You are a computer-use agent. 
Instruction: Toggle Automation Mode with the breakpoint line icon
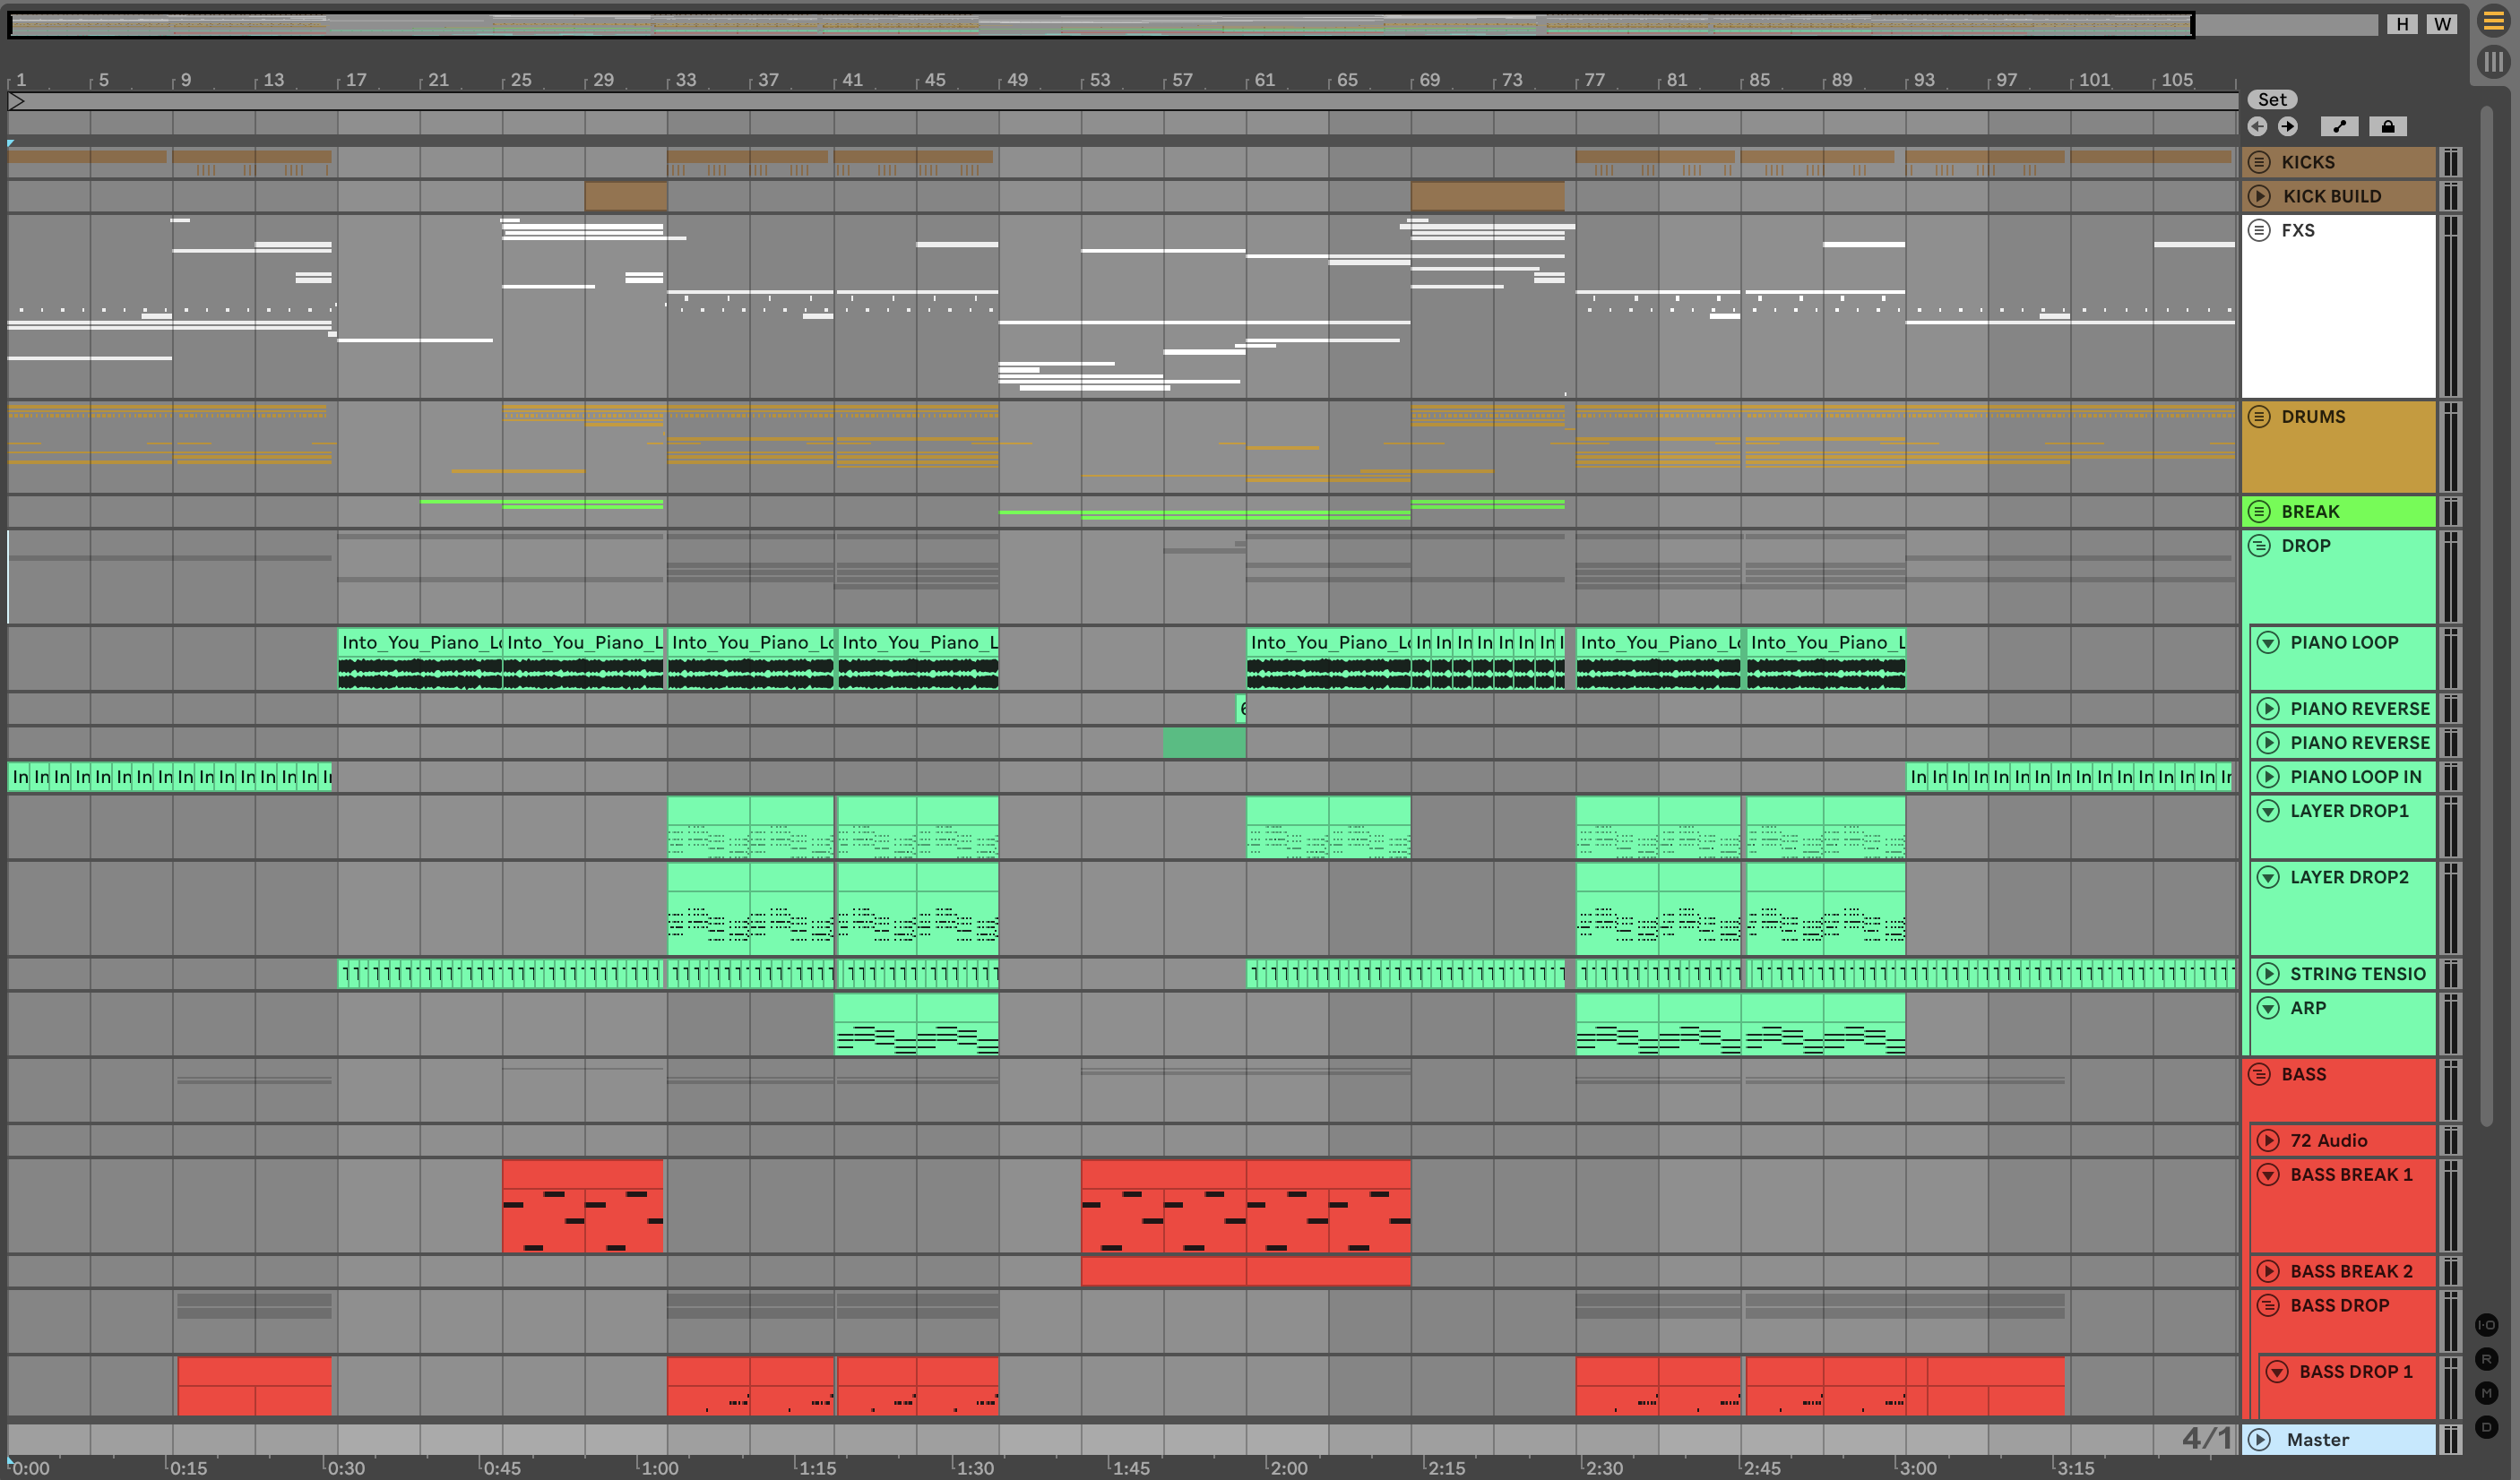[x=2338, y=126]
